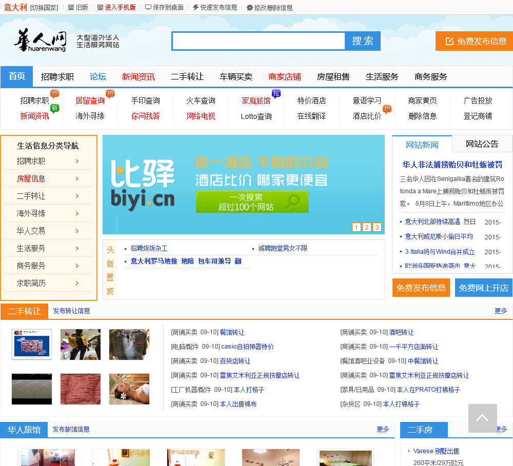Expand 房屋信息 sidebar category arrow
513x466 pixels.
coord(77,178)
